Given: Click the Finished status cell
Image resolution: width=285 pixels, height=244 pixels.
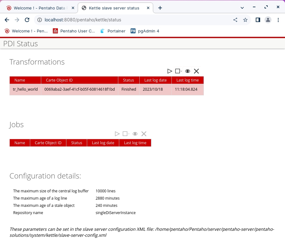Looking at the screenshot, I should point(129,89).
